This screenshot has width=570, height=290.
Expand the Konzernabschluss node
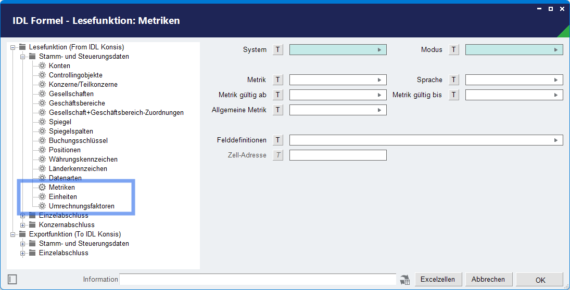(22, 225)
